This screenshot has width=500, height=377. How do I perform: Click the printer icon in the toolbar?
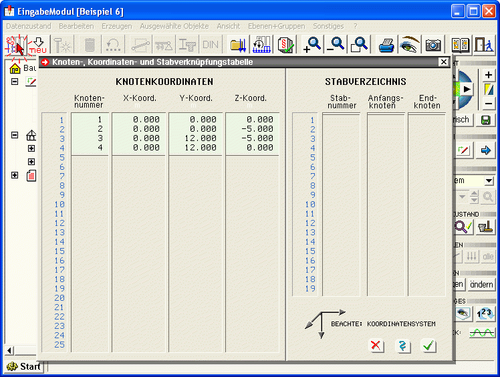click(x=386, y=45)
